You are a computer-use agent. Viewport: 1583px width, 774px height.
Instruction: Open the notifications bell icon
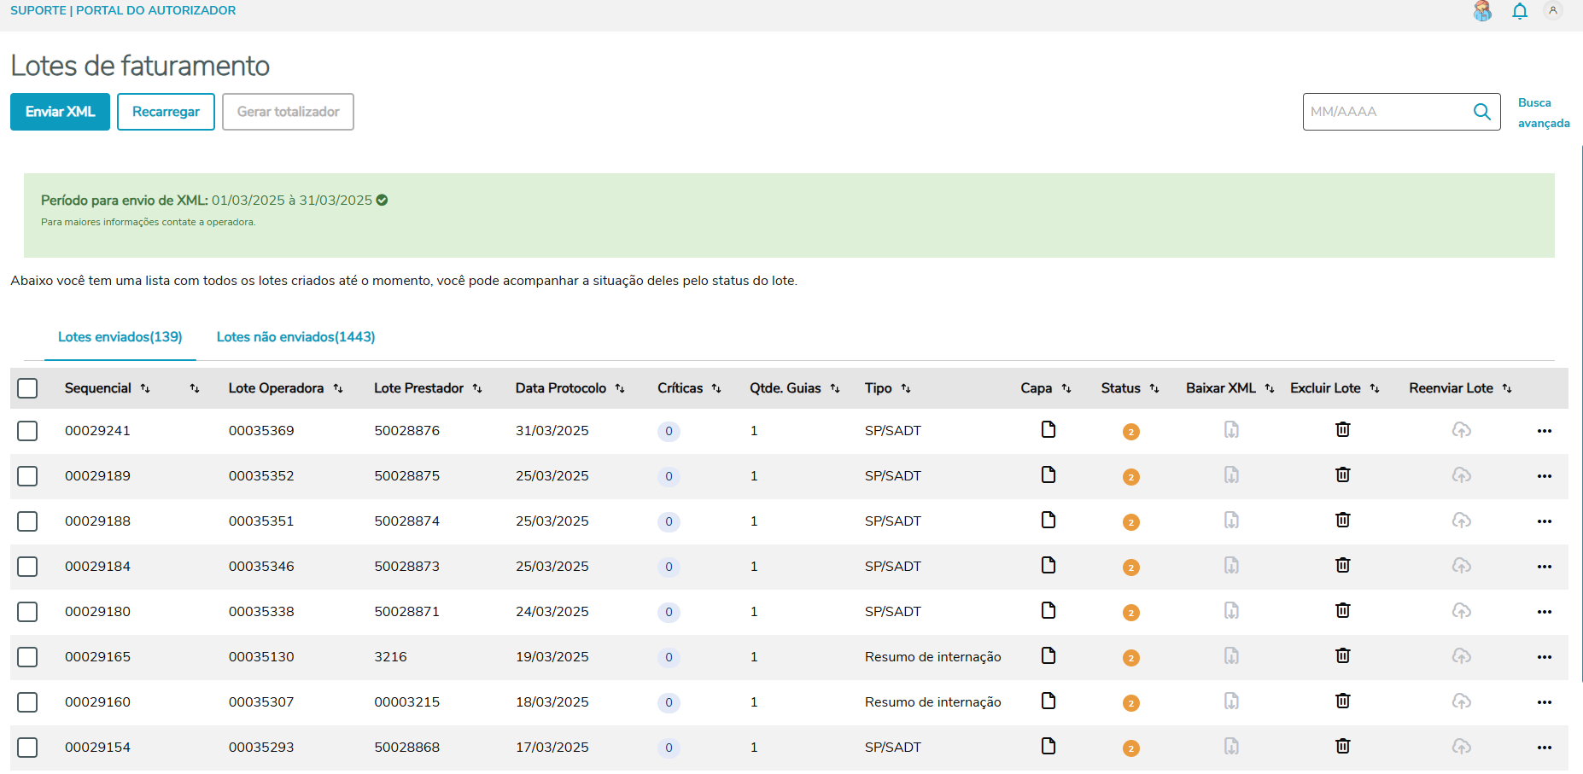(1520, 11)
